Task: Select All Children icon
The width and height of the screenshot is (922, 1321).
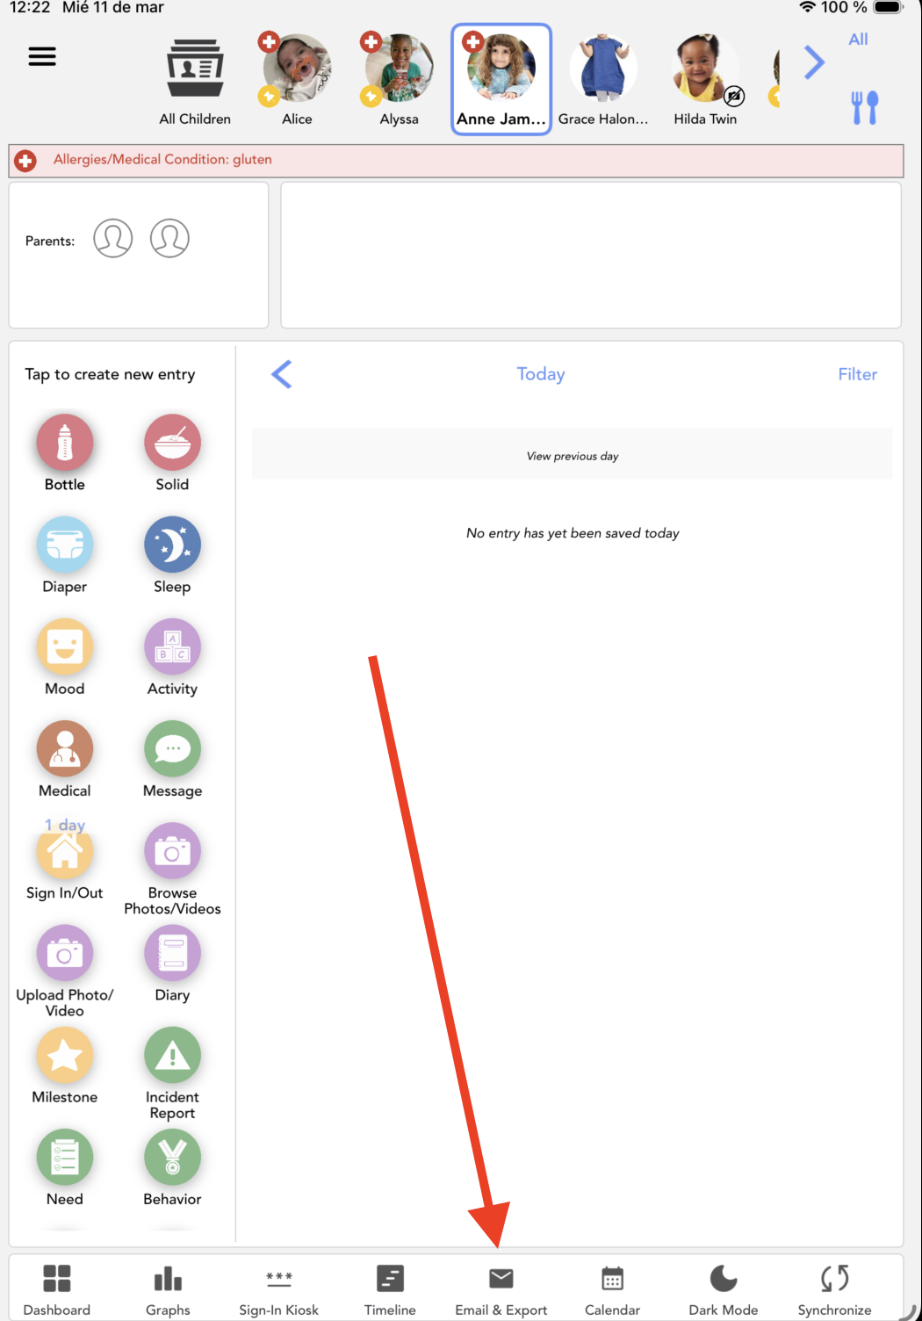Action: coord(195,69)
